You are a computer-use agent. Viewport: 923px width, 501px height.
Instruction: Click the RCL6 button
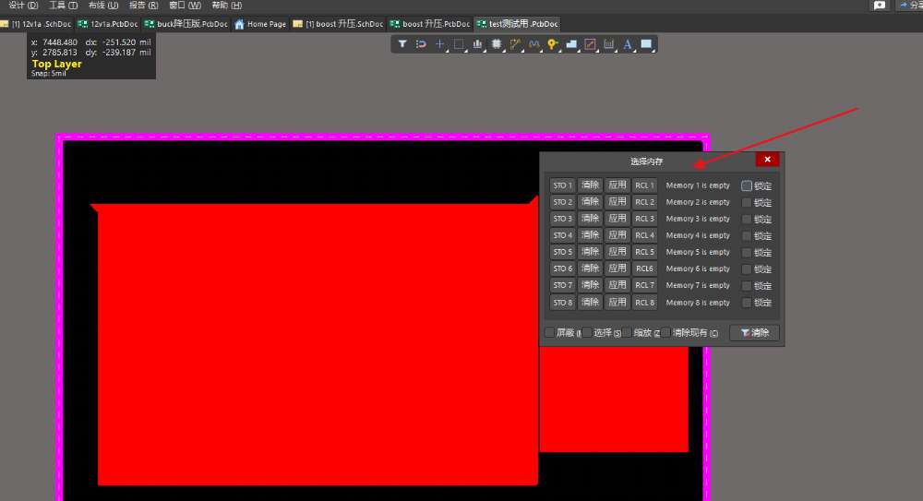click(644, 268)
